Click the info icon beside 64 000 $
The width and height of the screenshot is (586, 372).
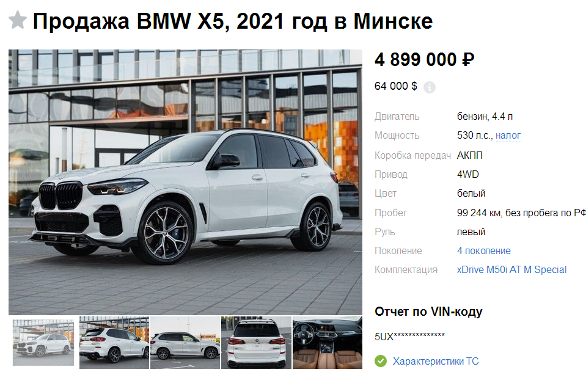pyautogui.click(x=429, y=87)
